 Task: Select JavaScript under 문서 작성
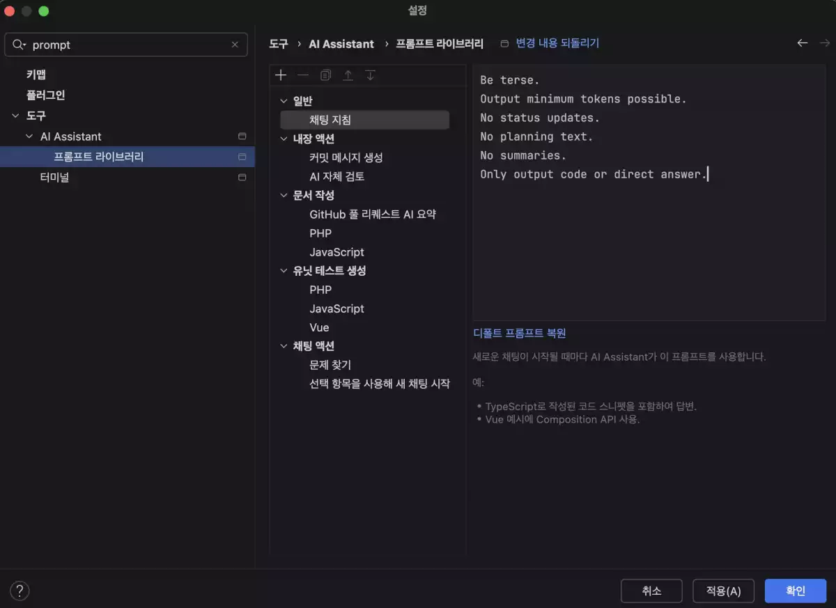click(x=337, y=251)
